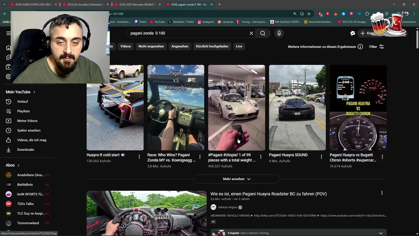Open options menu for Huayra Roadster BC video
The image size is (419, 236).
pos(382,193)
